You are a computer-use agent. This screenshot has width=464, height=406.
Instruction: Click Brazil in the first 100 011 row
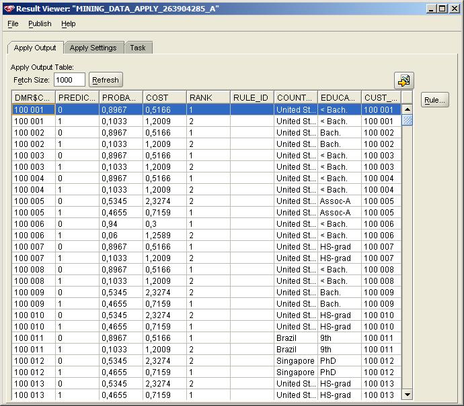point(296,338)
